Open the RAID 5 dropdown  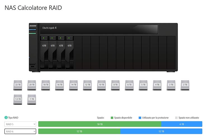click(20, 124)
